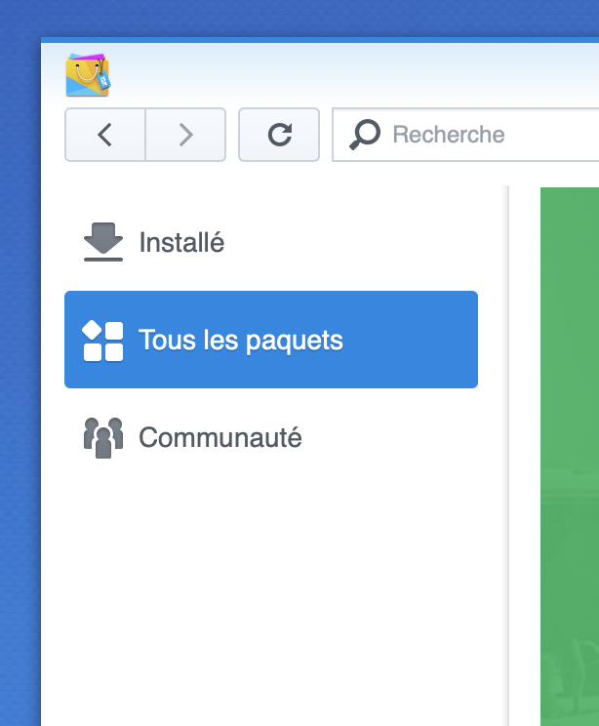Click the Installé download arrow icon

103,242
